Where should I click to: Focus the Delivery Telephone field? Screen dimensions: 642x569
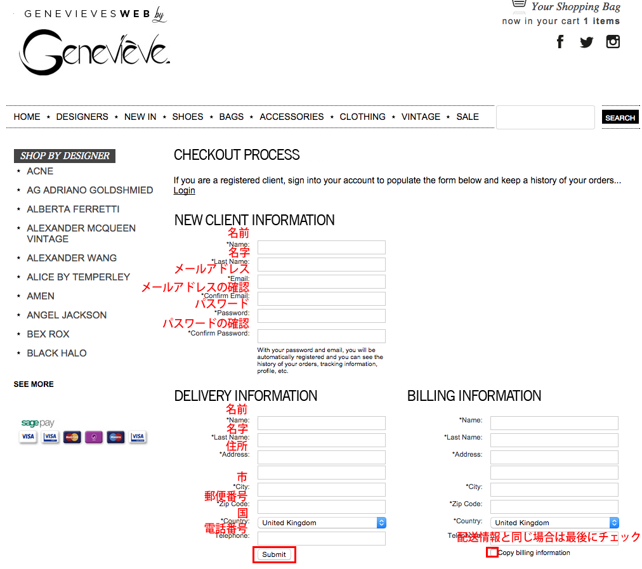pyautogui.click(x=322, y=539)
